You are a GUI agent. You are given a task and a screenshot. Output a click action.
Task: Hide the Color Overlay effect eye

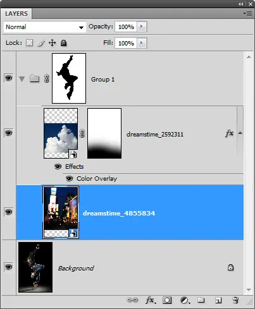[x=70, y=179]
